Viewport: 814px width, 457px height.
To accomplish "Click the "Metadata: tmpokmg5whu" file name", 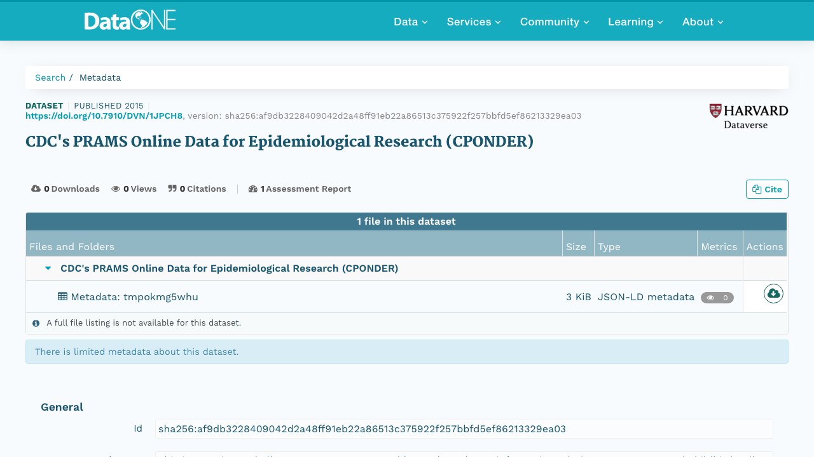I will 134,296.
